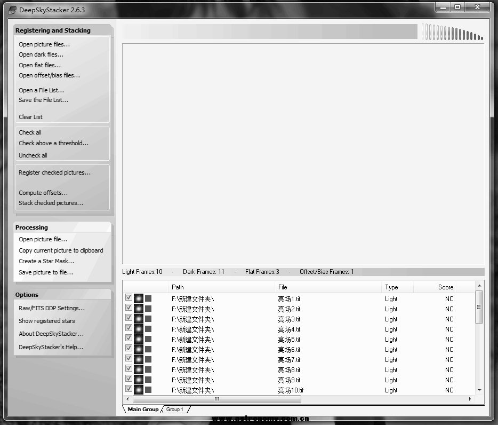Click the gray square icon for 亮场3.tif
The width and height of the screenshot is (498, 425).
(x=148, y=319)
